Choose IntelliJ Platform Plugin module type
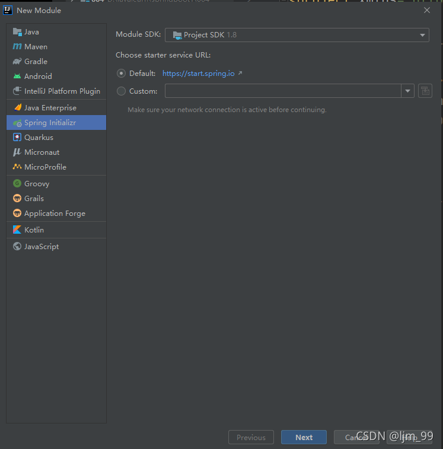443x449 pixels. tap(56, 91)
